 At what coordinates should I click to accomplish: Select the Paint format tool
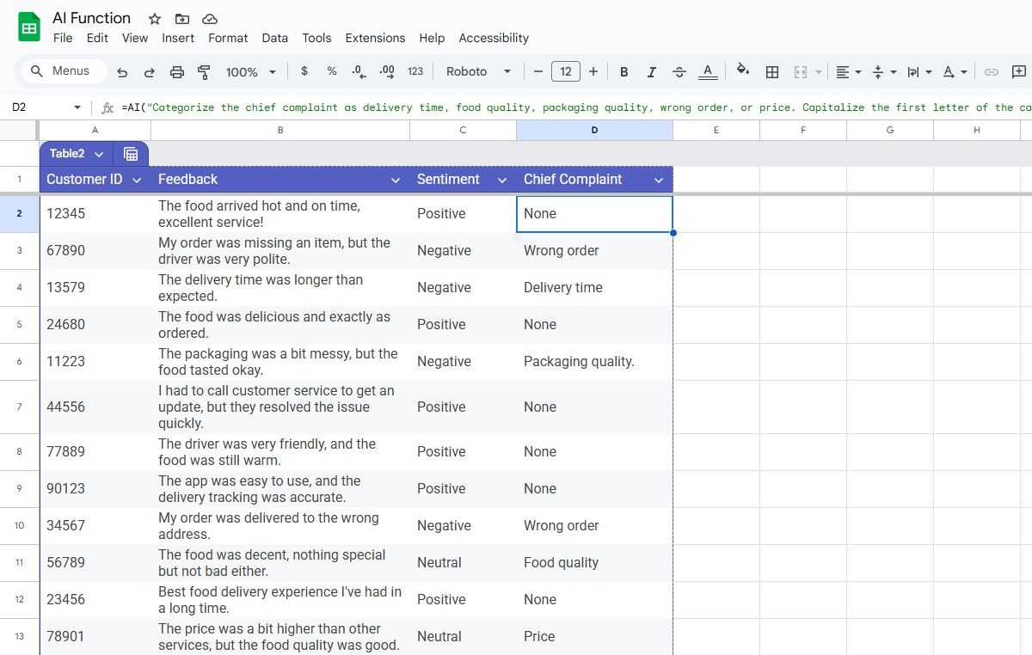(205, 71)
